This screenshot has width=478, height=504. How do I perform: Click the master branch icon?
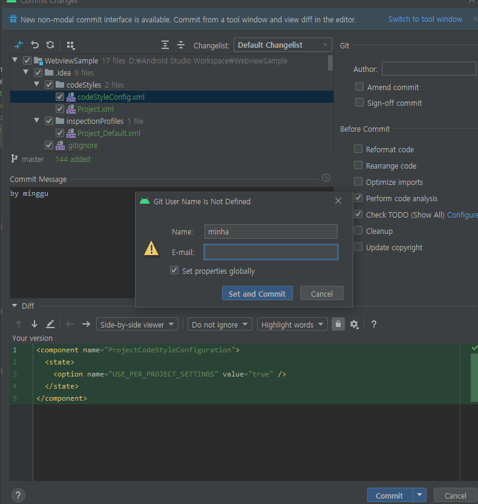pyautogui.click(x=14, y=158)
